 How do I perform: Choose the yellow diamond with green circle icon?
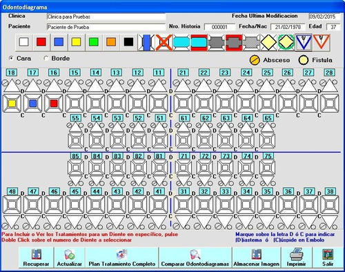pos(286,42)
